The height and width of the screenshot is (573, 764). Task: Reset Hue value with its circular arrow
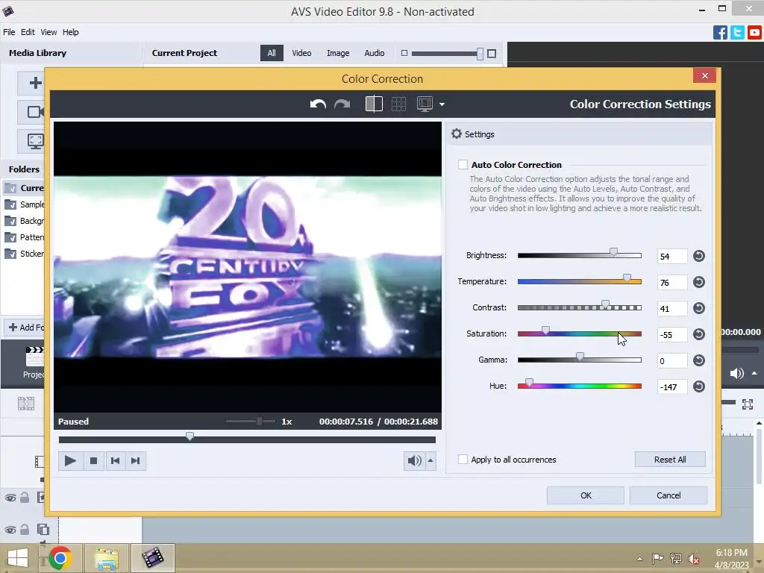[698, 386]
